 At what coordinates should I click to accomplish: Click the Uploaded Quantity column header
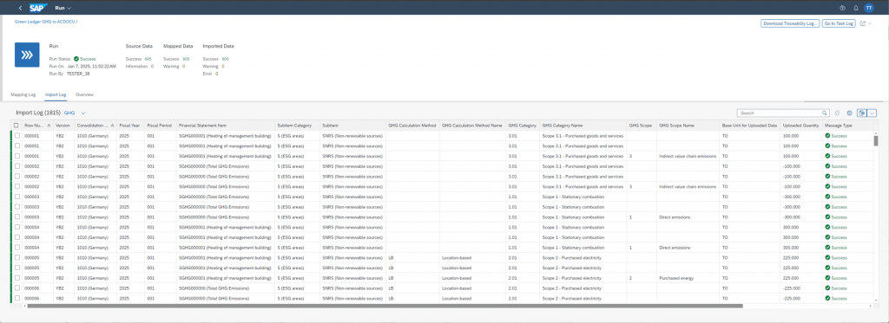801,125
